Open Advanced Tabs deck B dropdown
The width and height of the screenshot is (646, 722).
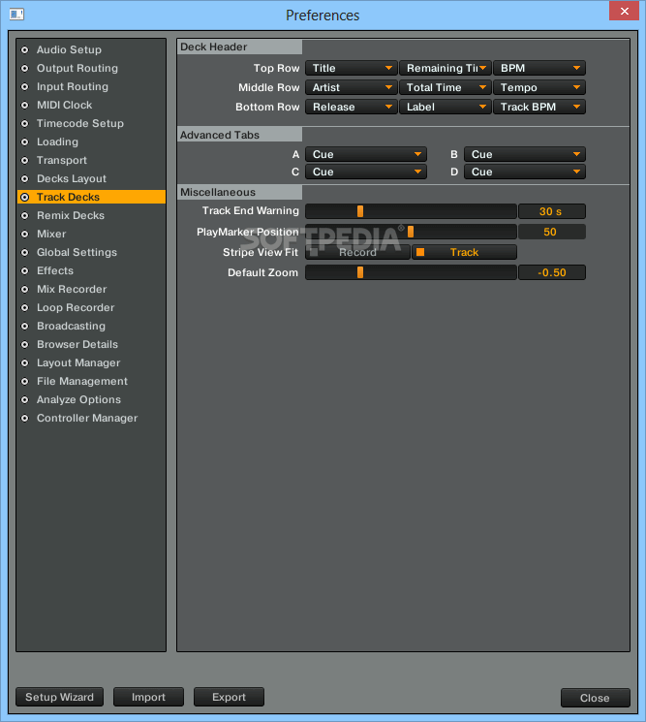click(x=525, y=154)
